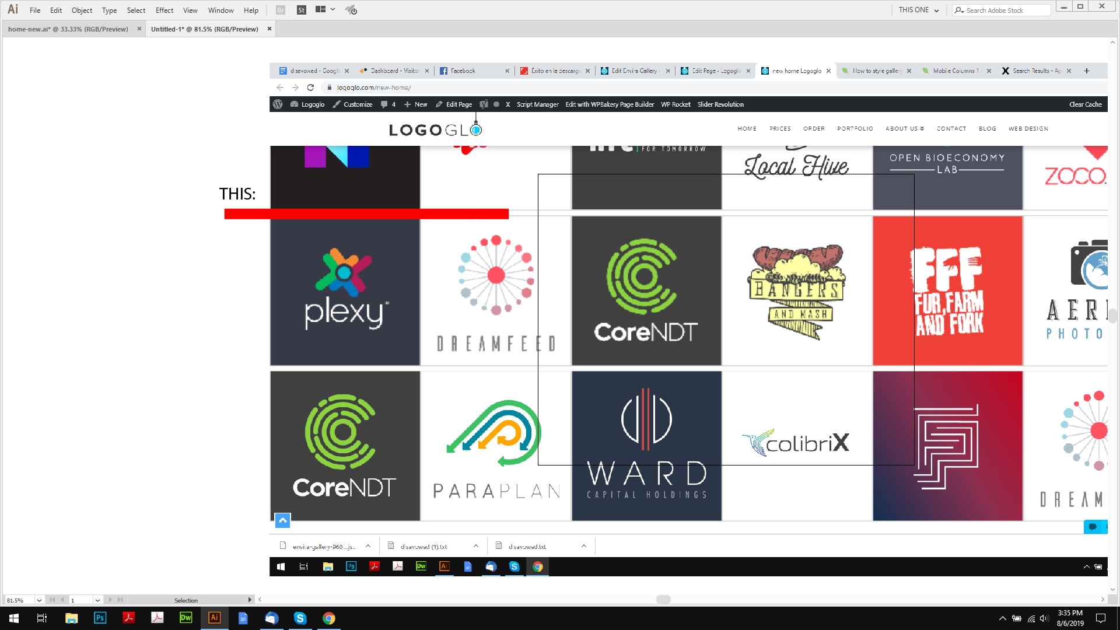Screen dimensions: 1120x630
Task: Open the Effect menu
Action: 164,10
